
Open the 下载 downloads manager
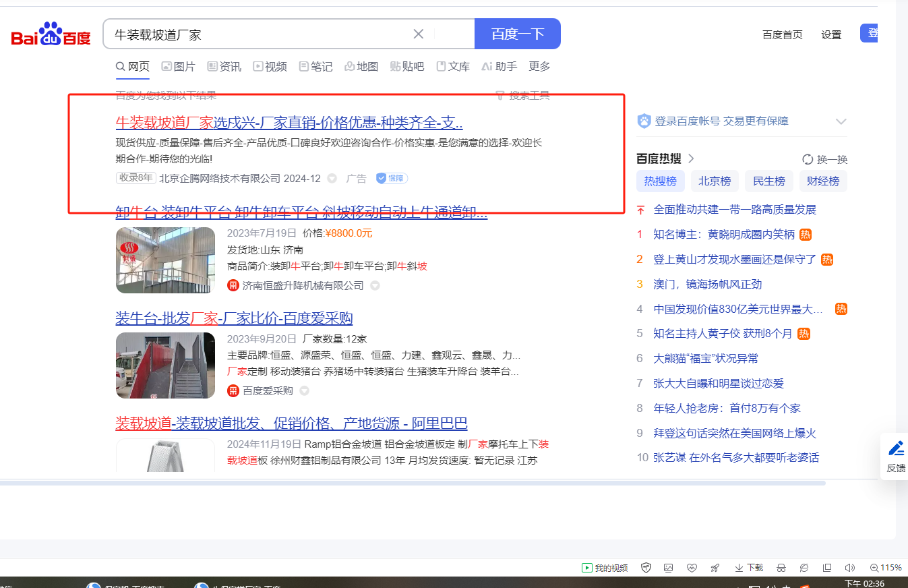[x=749, y=568]
